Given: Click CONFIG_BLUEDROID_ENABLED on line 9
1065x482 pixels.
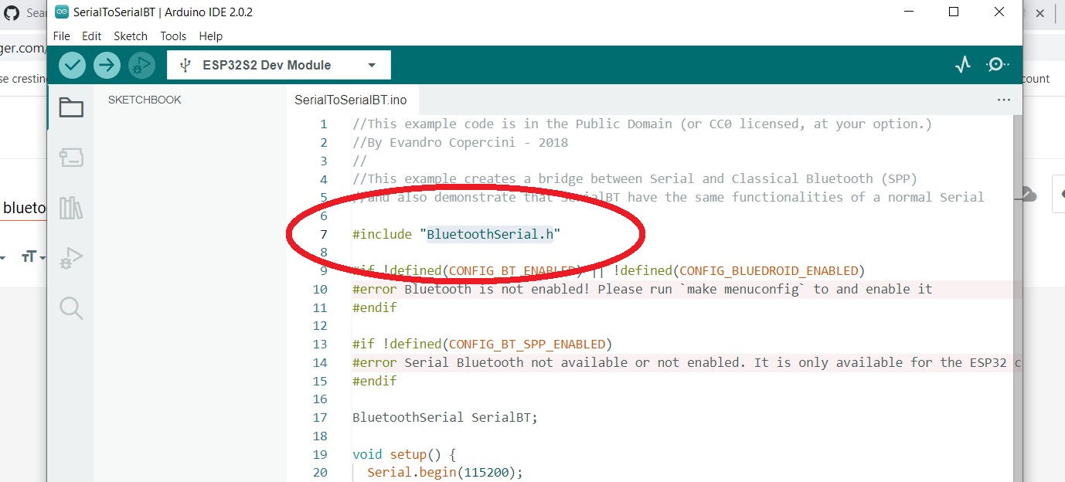Looking at the screenshot, I should (768, 270).
